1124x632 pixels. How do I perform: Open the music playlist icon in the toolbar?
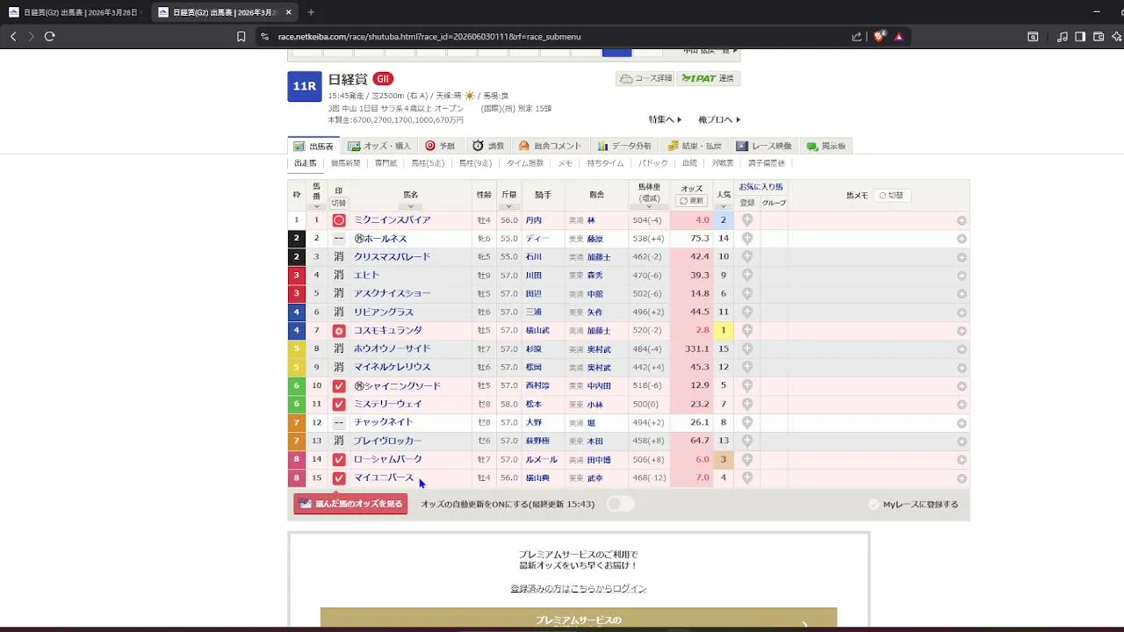(x=1063, y=36)
